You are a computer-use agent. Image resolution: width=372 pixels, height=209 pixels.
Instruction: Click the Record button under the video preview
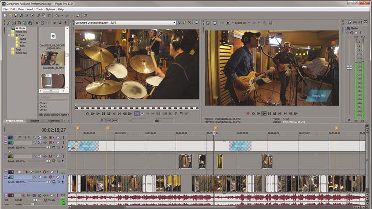pos(247,113)
